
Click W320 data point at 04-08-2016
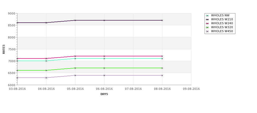point(46,70)
